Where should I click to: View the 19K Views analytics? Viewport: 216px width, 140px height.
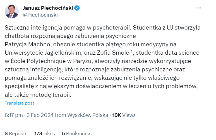[x=124, y=115]
